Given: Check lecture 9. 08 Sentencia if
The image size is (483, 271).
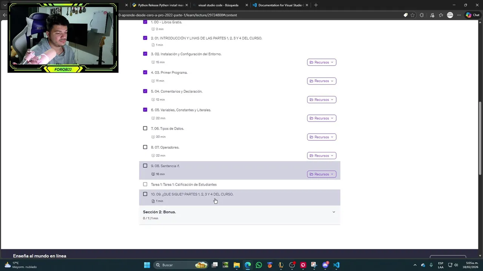Looking at the screenshot, I should 145,166.
